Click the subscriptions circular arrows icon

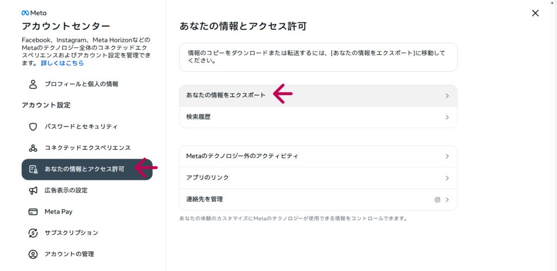pos(33,232)
